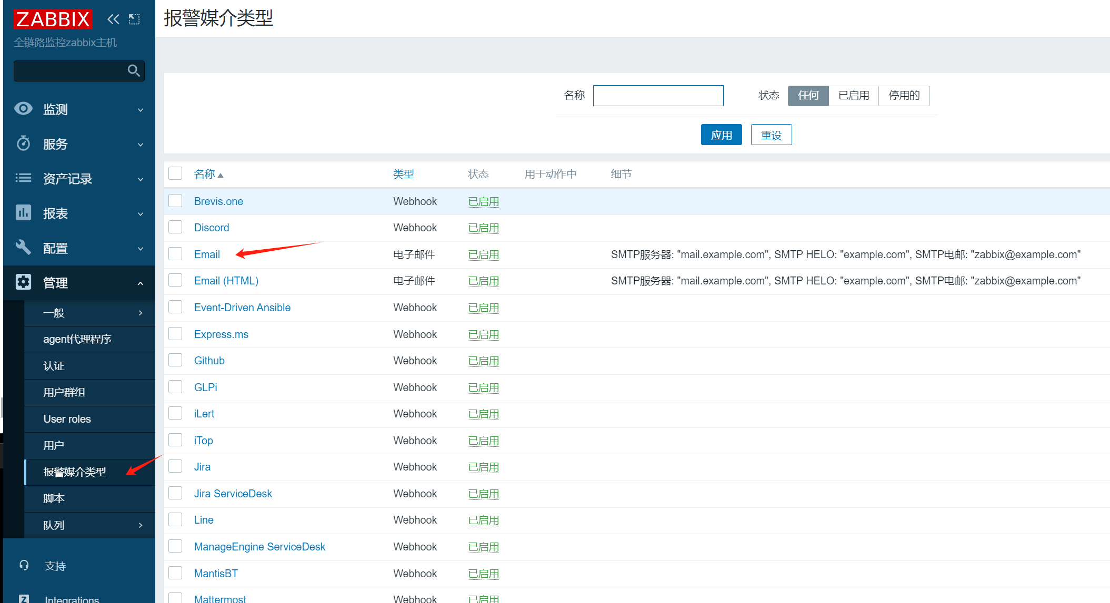
Task: Click the 配置 wrench icon
Action: click(23, 247)
